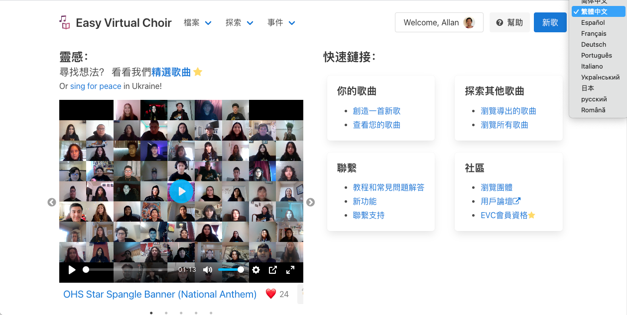The image size is (627, 315).
Task: Click the blue play button over the video
Action: (x=181, y=191)
